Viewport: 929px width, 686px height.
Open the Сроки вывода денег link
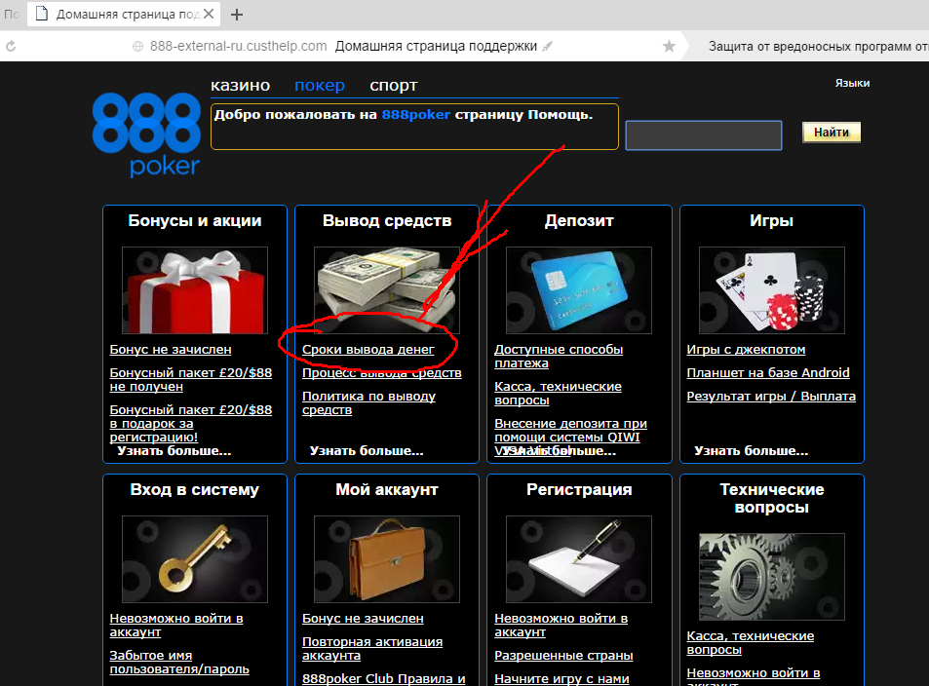click(x=368, y=350)
